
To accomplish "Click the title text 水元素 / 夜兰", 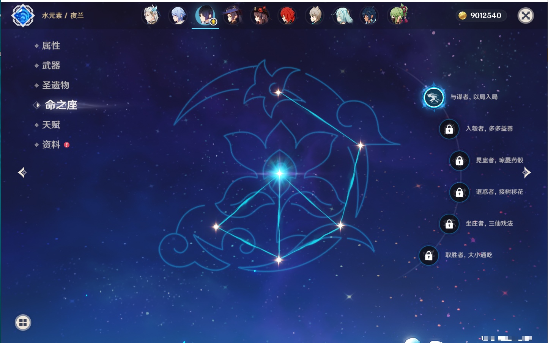I will [x=63, y=16].
